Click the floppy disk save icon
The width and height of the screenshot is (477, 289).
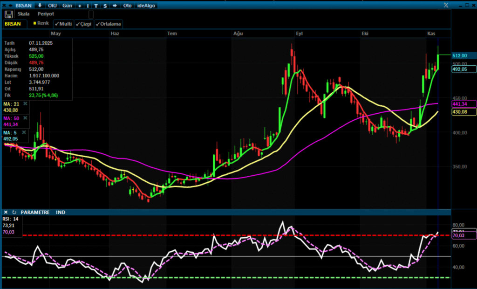8,14
